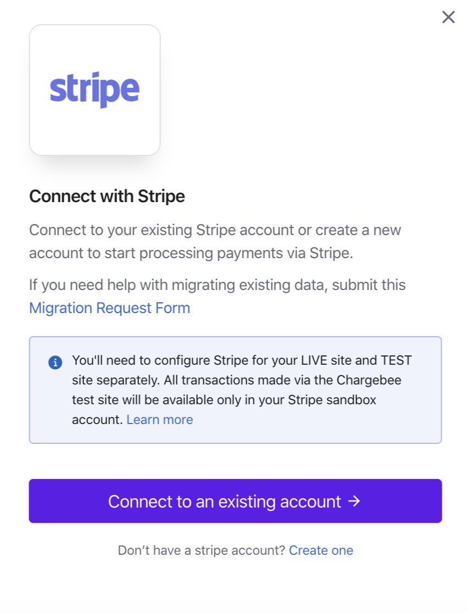Click the "Connect with Stripe" heading
The image size is (468, 613).
tap(107, 196)
